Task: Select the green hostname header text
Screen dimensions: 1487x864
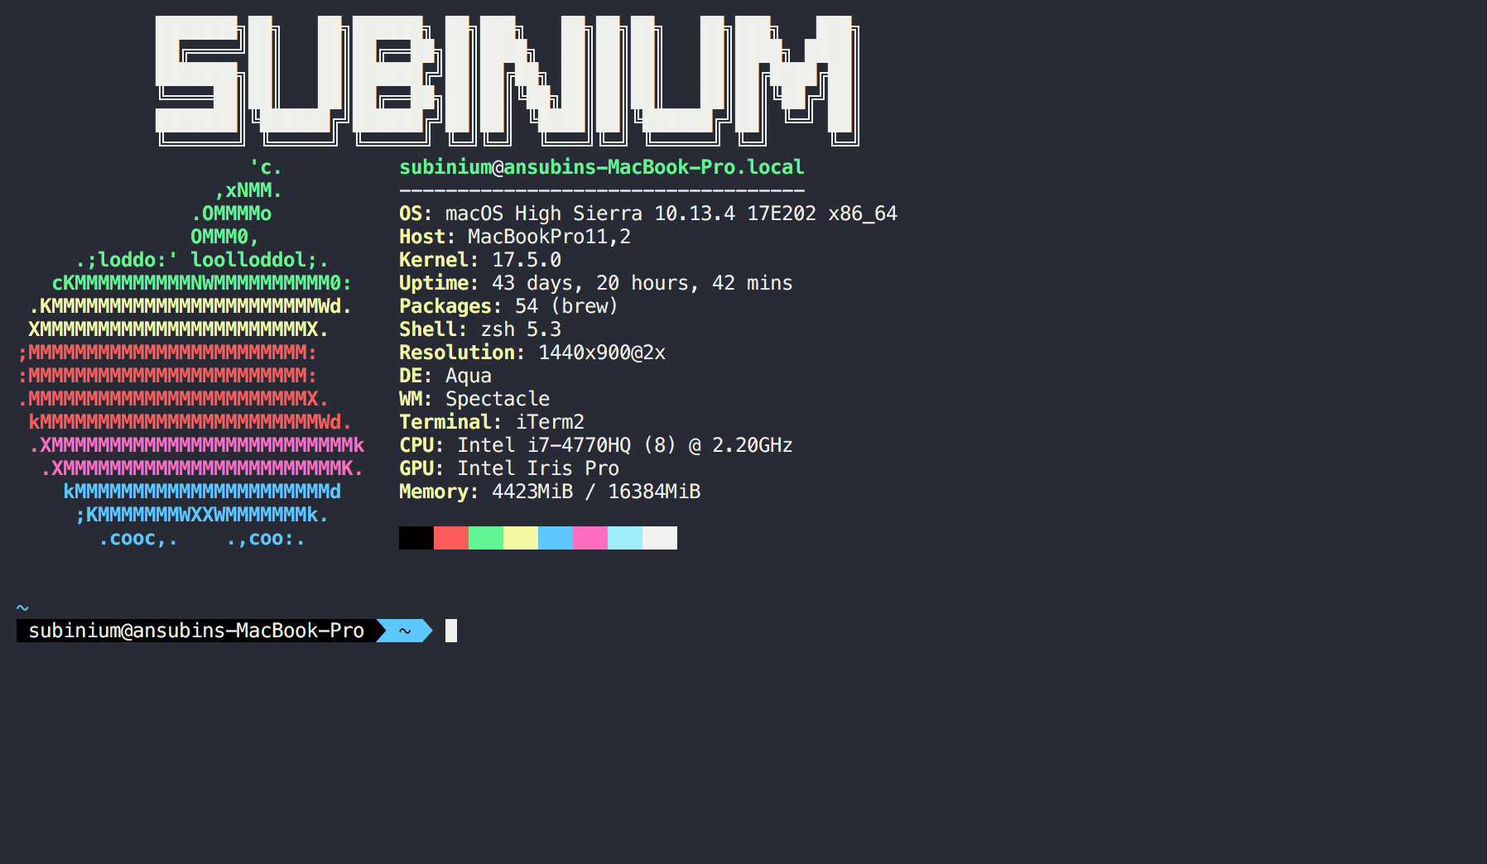Action: [x=600, y=166]
